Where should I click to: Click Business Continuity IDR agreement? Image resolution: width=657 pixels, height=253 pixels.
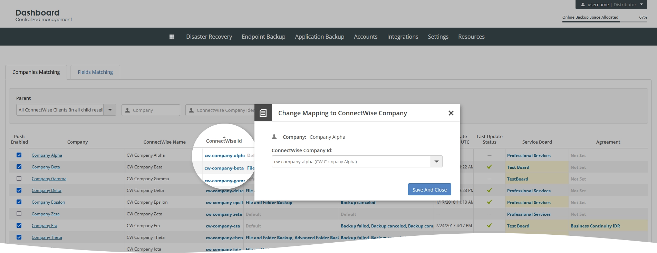(595, 226)
